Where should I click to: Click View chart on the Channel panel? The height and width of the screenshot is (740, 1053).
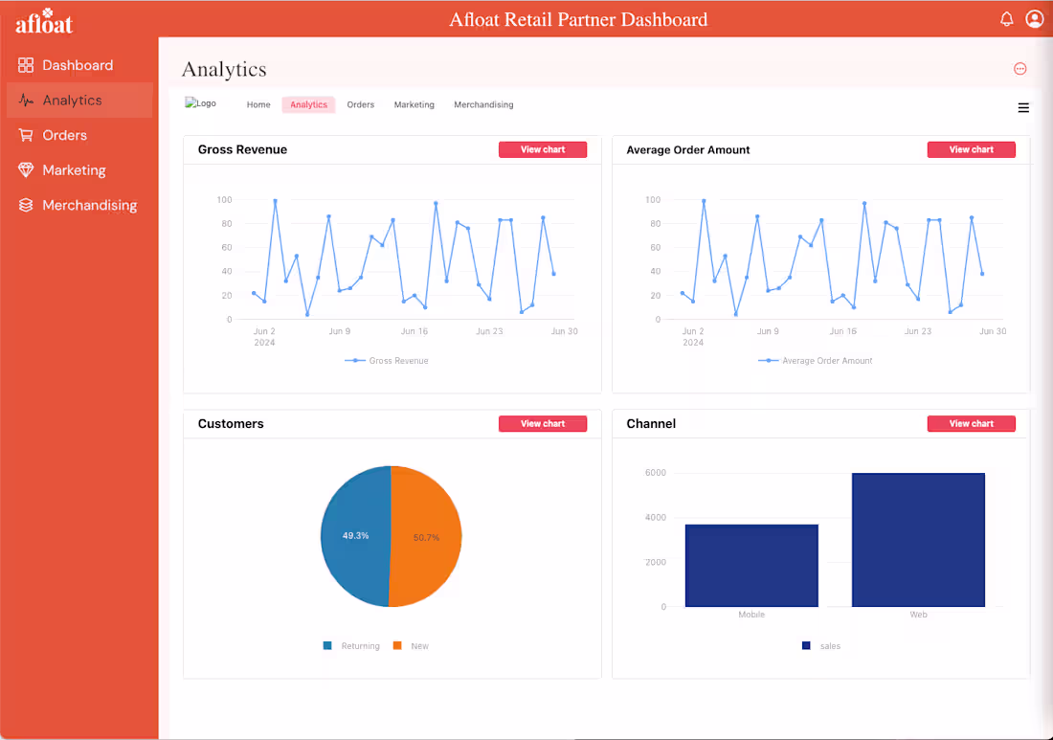point(971,423)
